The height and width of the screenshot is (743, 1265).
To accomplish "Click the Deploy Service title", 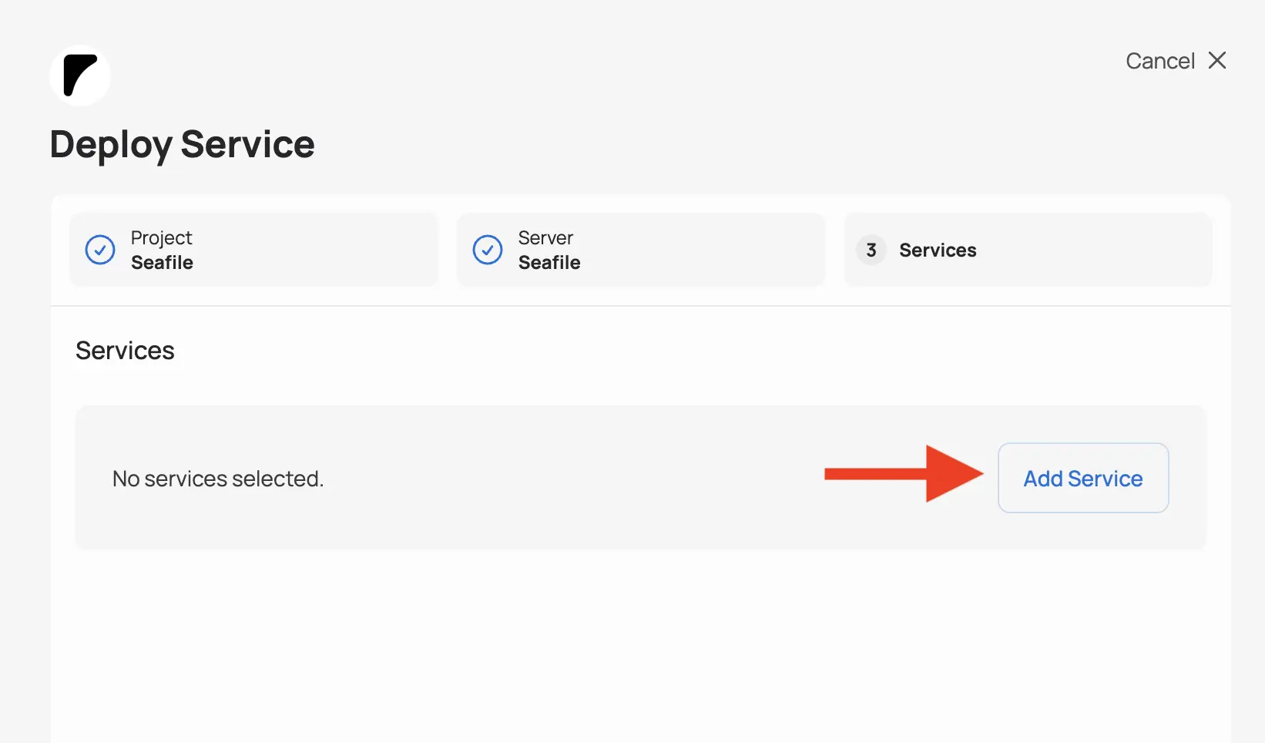I will tap(182, 144).
